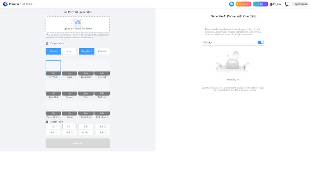Click the Choose Mode robot icon

click(47, 43)
